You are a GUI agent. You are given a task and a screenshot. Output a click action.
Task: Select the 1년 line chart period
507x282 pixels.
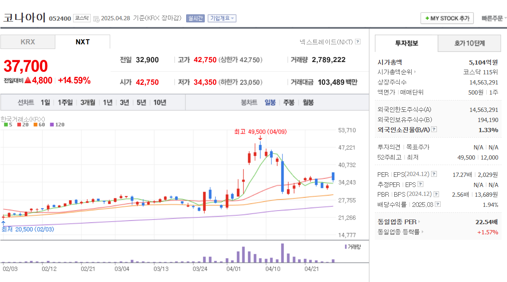108,102
